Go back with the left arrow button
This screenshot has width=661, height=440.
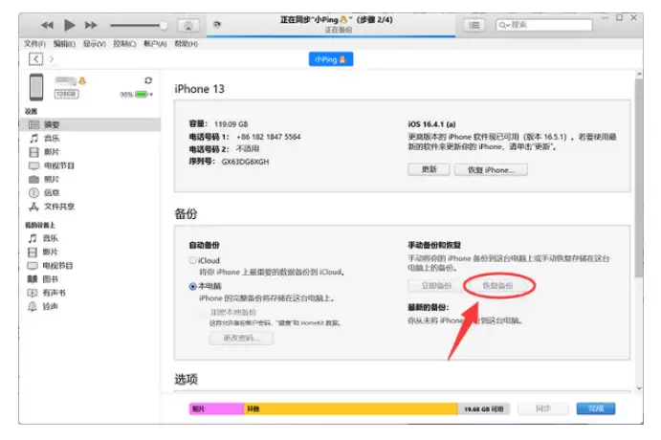(35, 59)
